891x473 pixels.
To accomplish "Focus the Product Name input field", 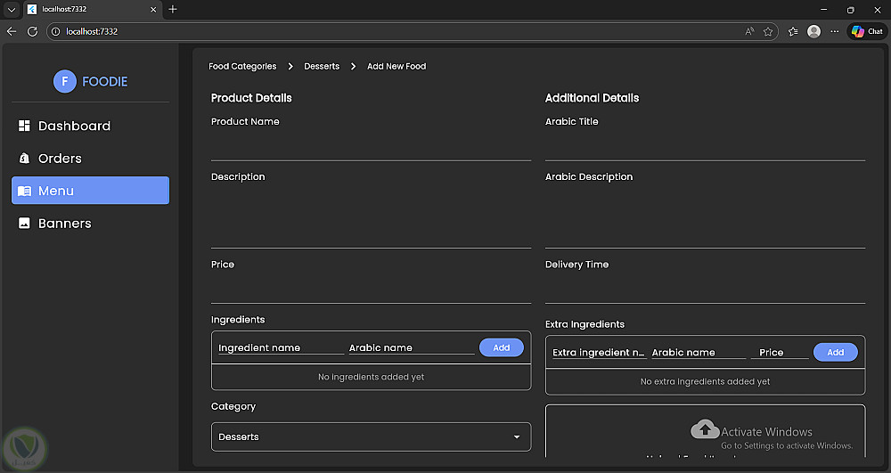I will click(371, 146).
